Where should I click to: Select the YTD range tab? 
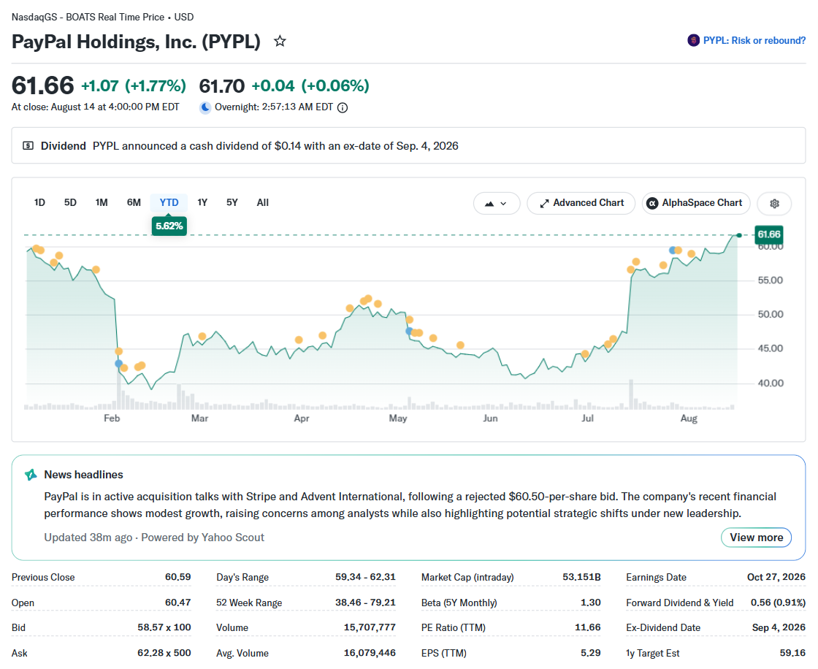click(x=169, y=202)
